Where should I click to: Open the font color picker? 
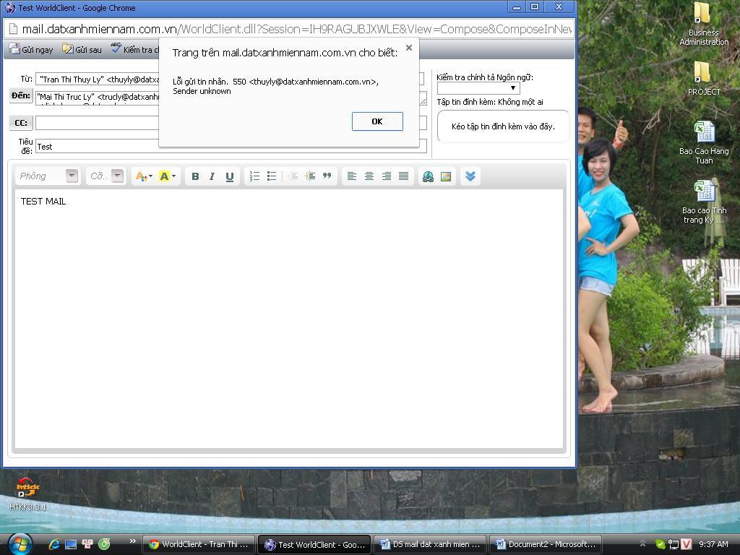144,176
